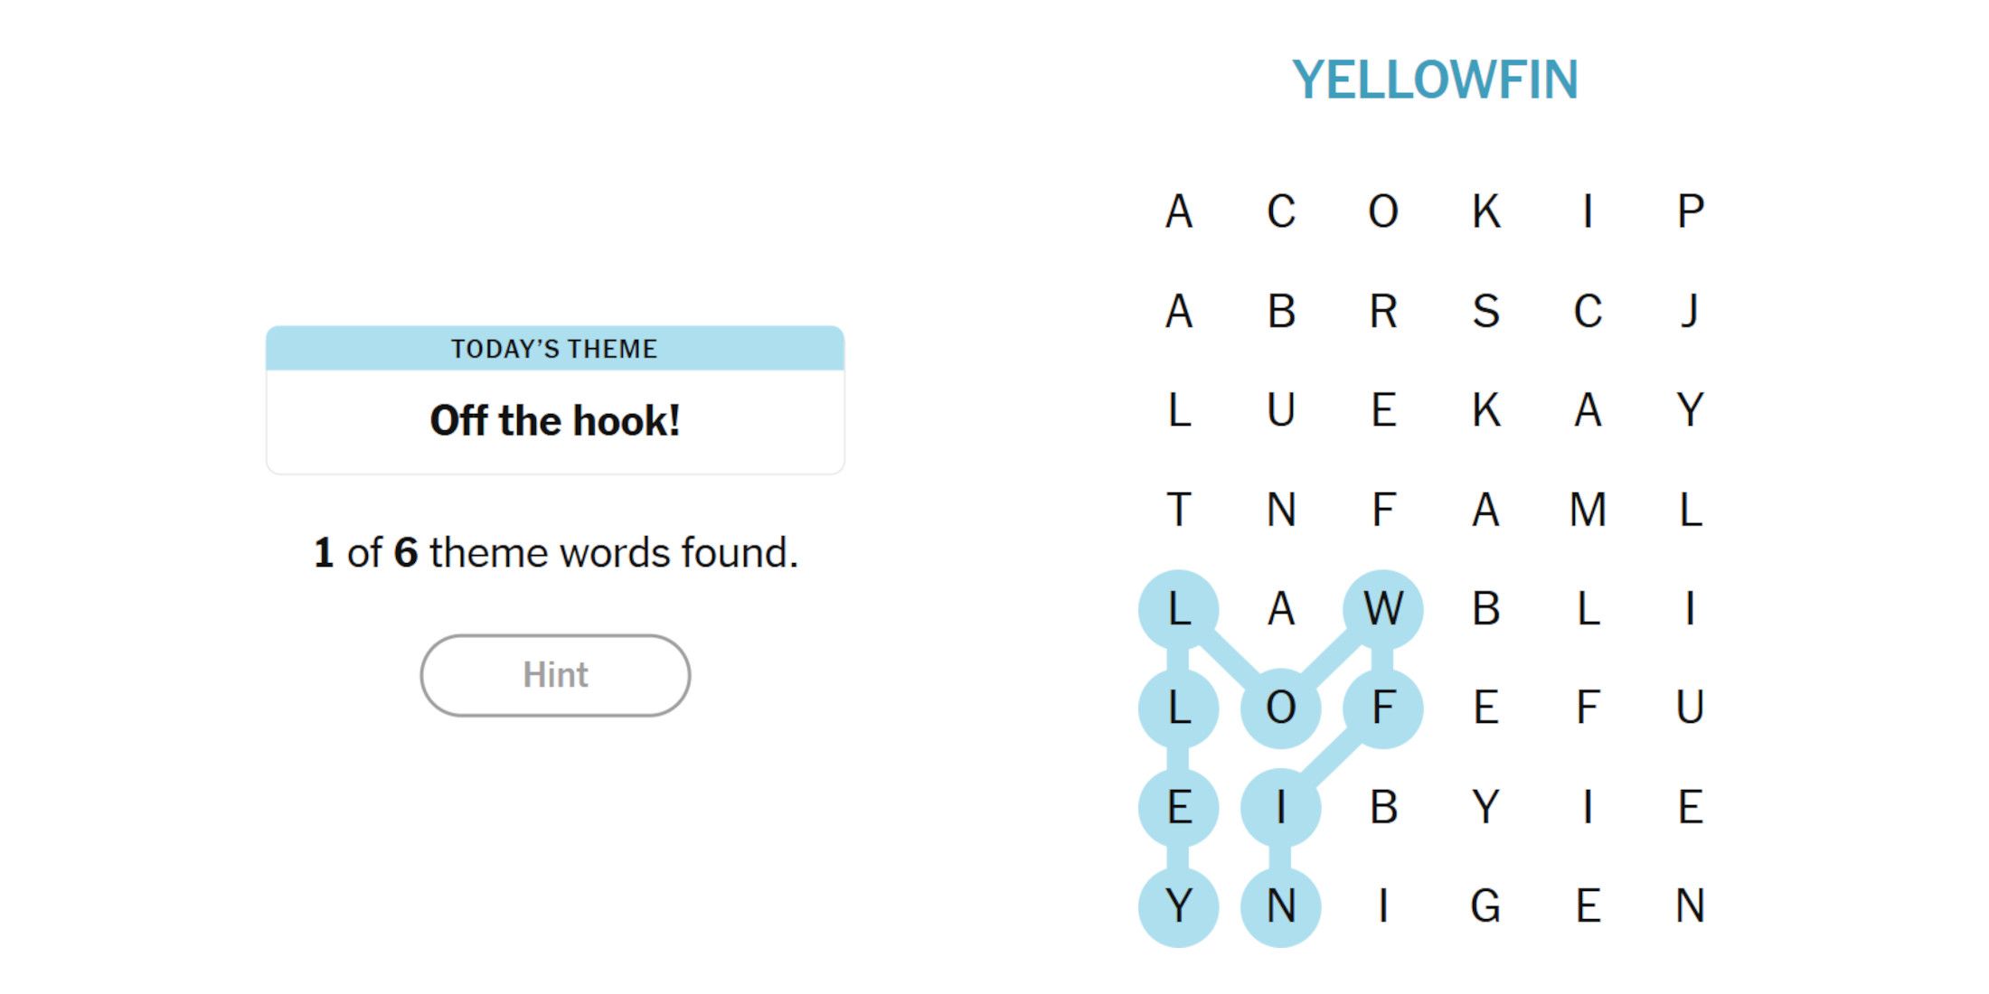
Task: Click the YELLOWFIN found word title
Action: click(1435, 80)
